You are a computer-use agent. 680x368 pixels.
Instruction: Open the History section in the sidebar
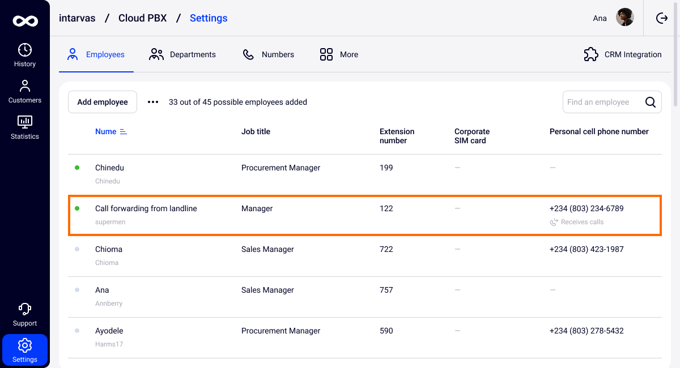[25, 55]
